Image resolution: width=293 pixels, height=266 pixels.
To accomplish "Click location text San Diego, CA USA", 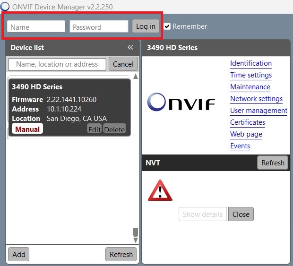I will 77,119.
